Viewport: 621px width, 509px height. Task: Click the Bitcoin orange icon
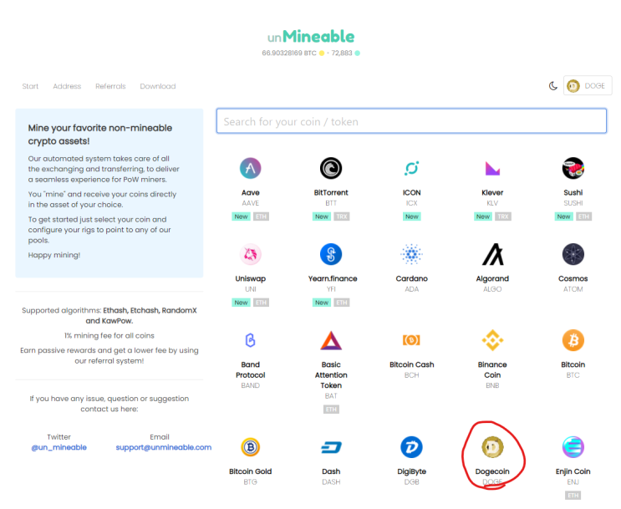tap(573, 340)
